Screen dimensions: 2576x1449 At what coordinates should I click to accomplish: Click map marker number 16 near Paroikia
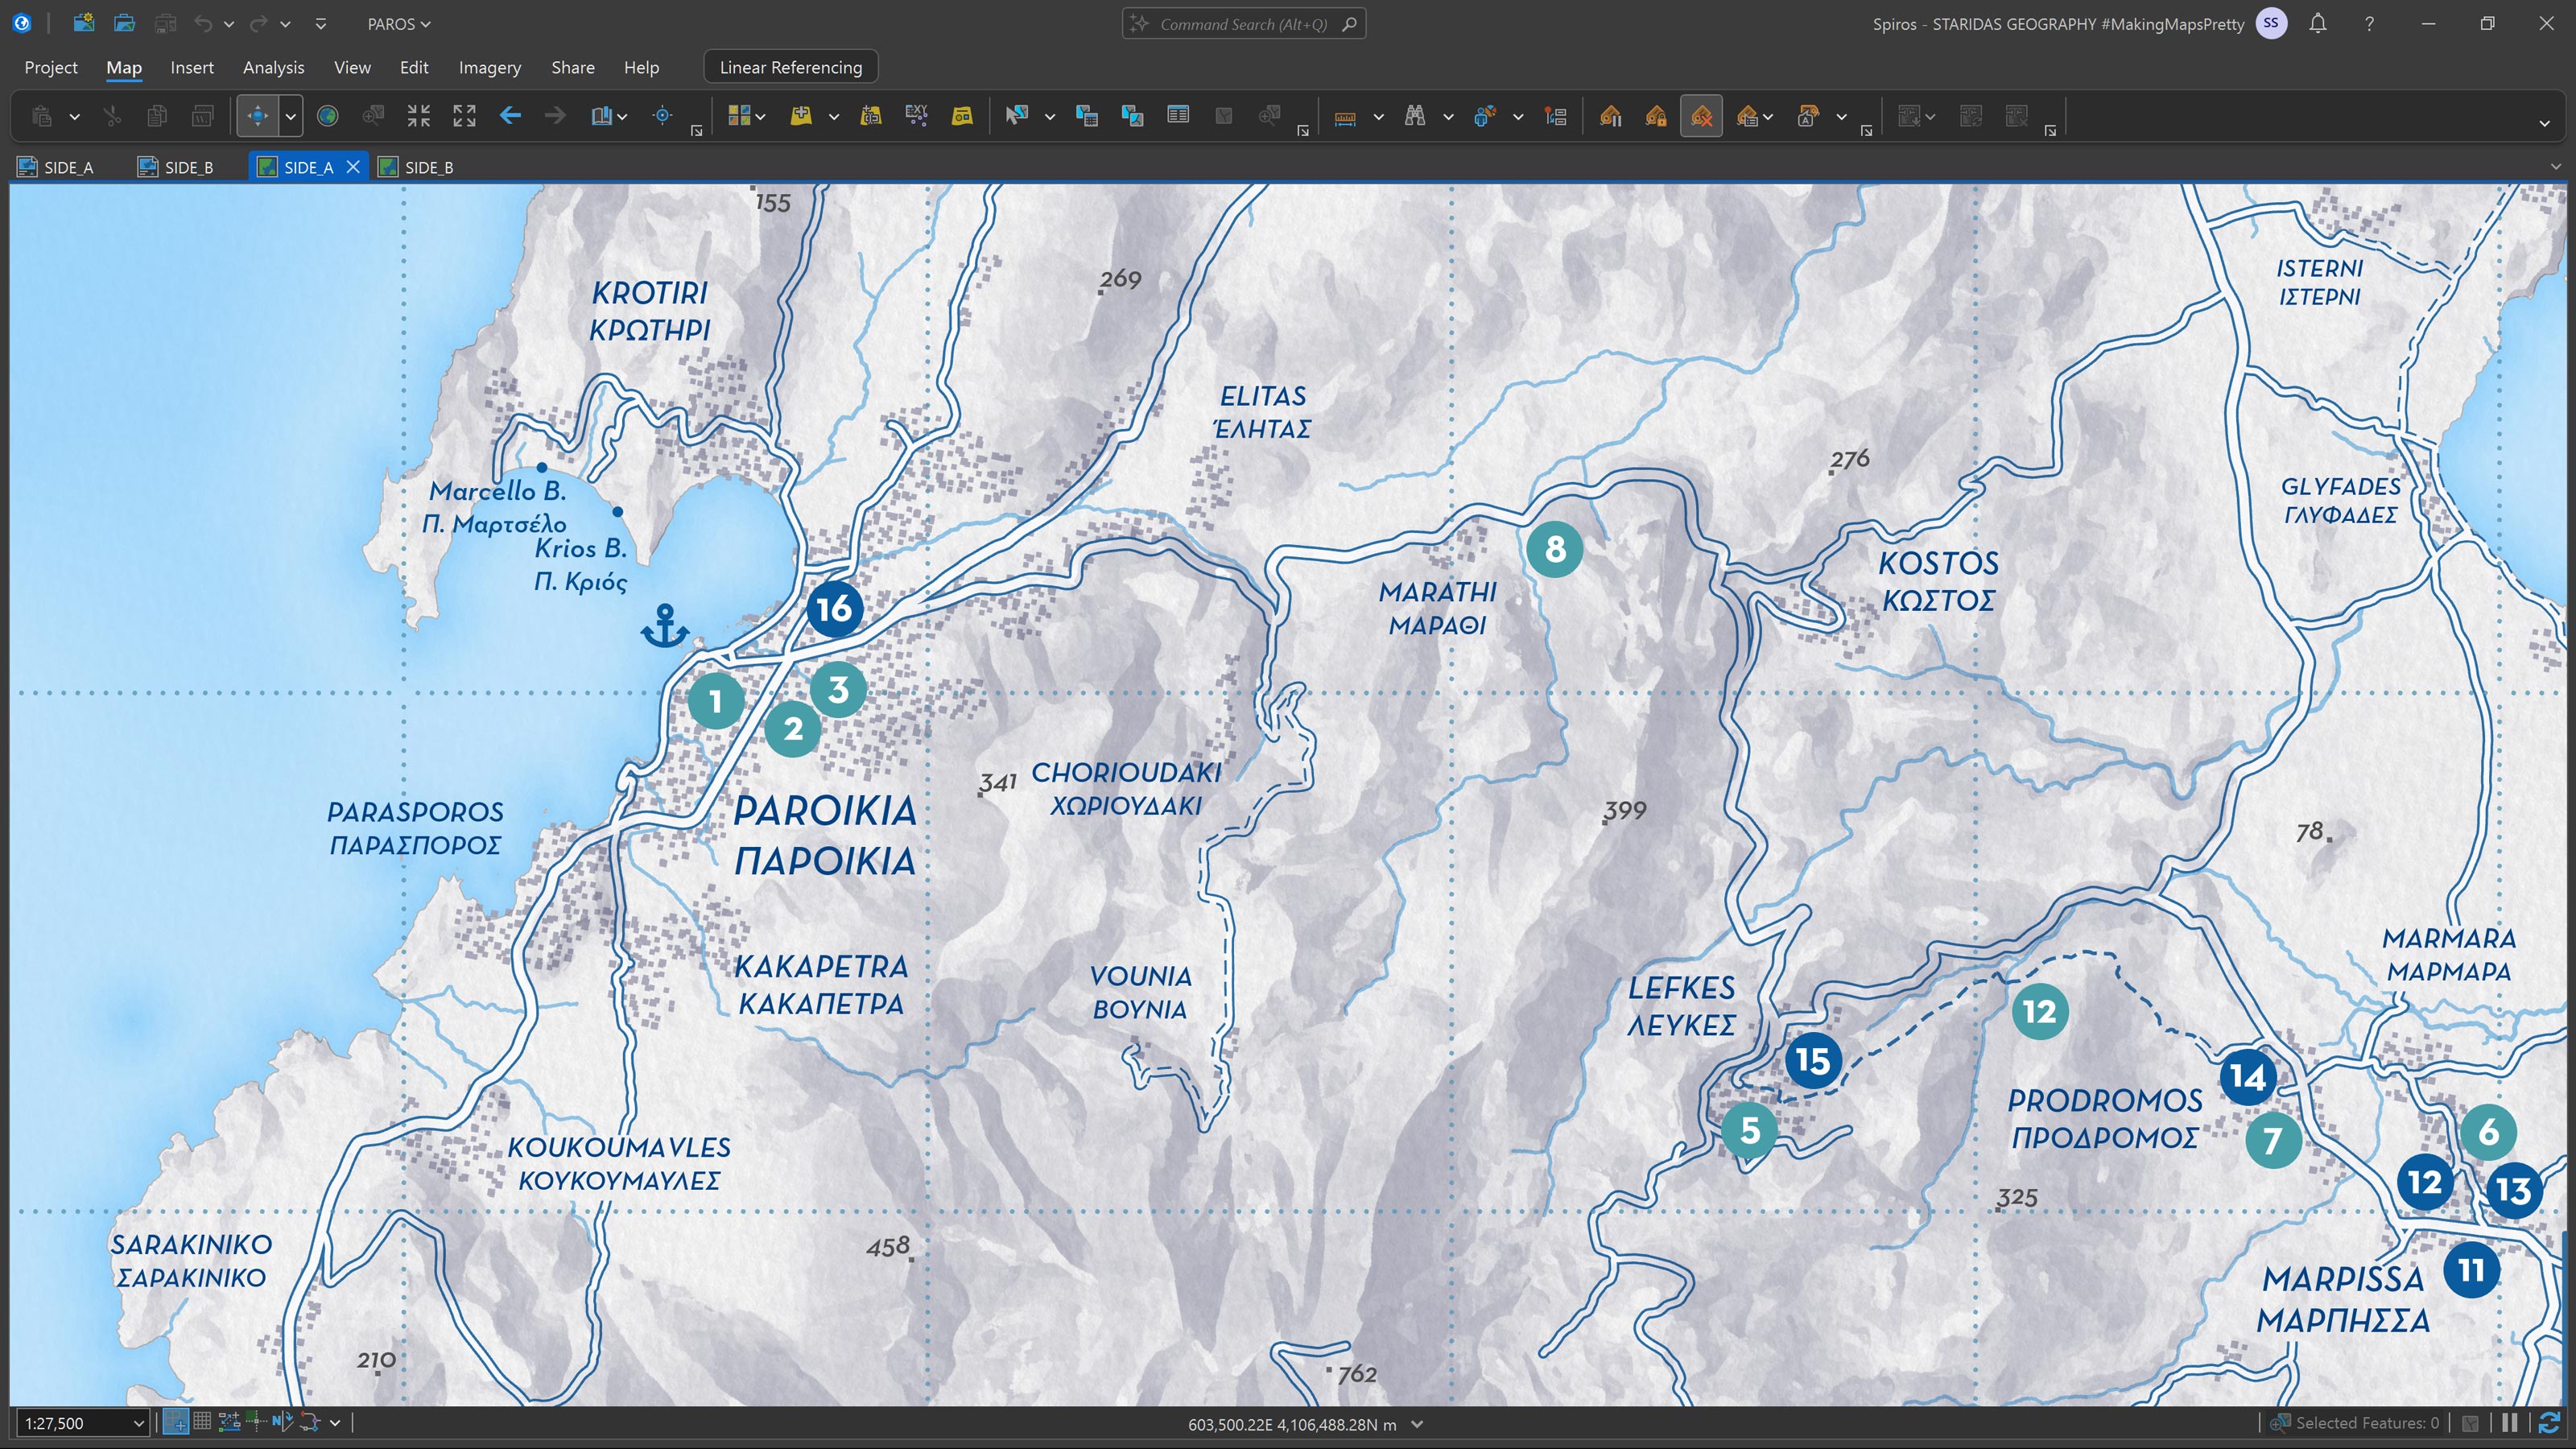834,608
